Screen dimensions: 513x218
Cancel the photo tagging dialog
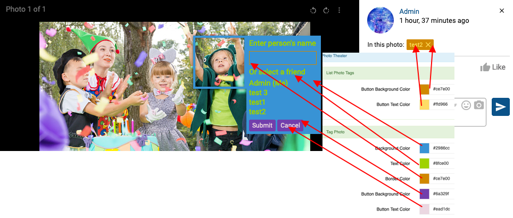290,125
